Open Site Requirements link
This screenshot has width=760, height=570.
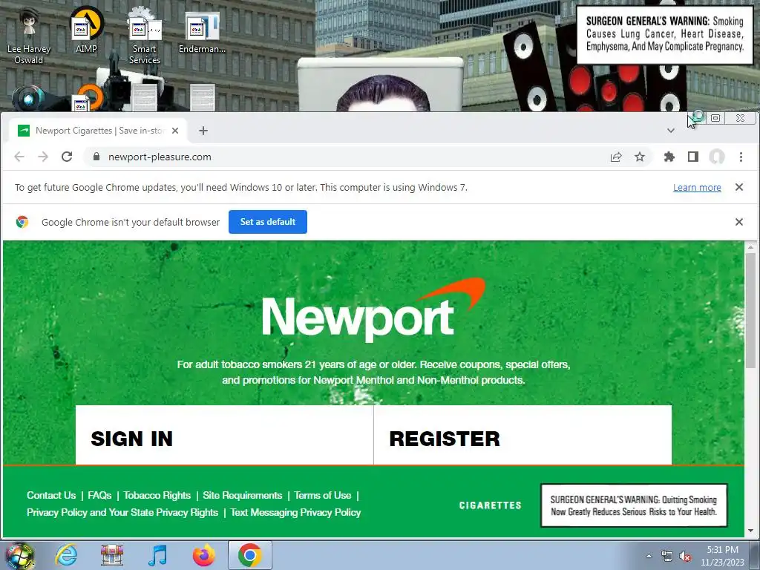pos(243,495)
